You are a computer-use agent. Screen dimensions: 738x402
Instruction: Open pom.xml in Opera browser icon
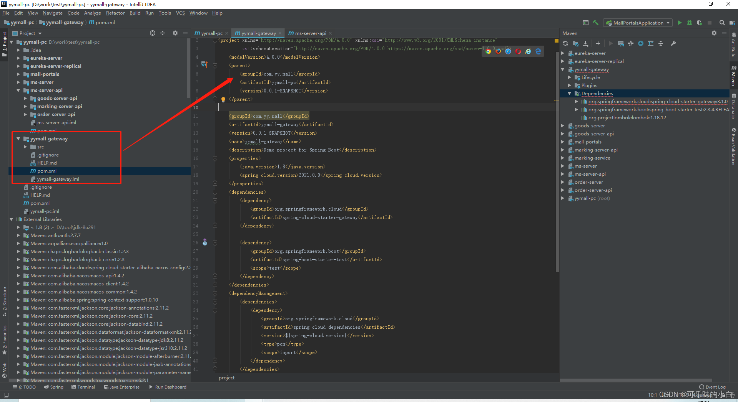(518, 51)
